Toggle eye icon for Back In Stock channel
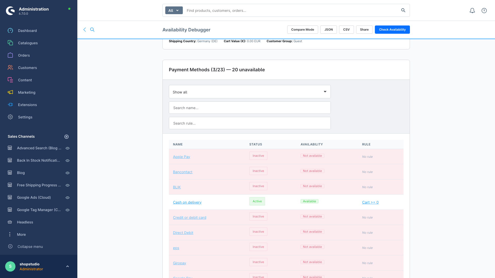Viewport: 495px width, 278px height. click(x=68, y=161)
